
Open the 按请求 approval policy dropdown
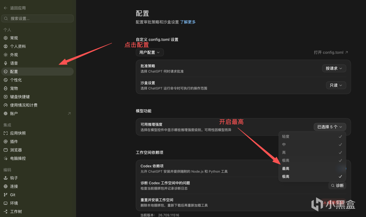334,69
